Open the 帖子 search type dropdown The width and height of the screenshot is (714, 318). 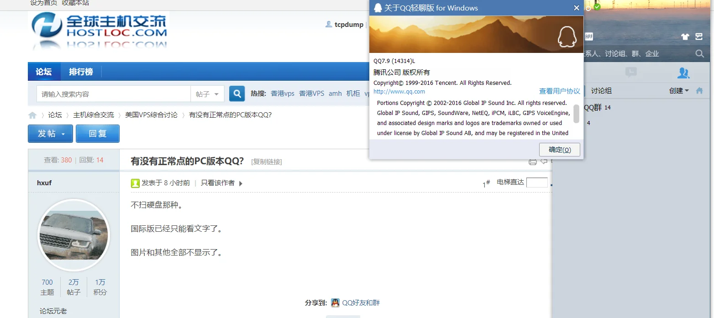tap(208, 94)
